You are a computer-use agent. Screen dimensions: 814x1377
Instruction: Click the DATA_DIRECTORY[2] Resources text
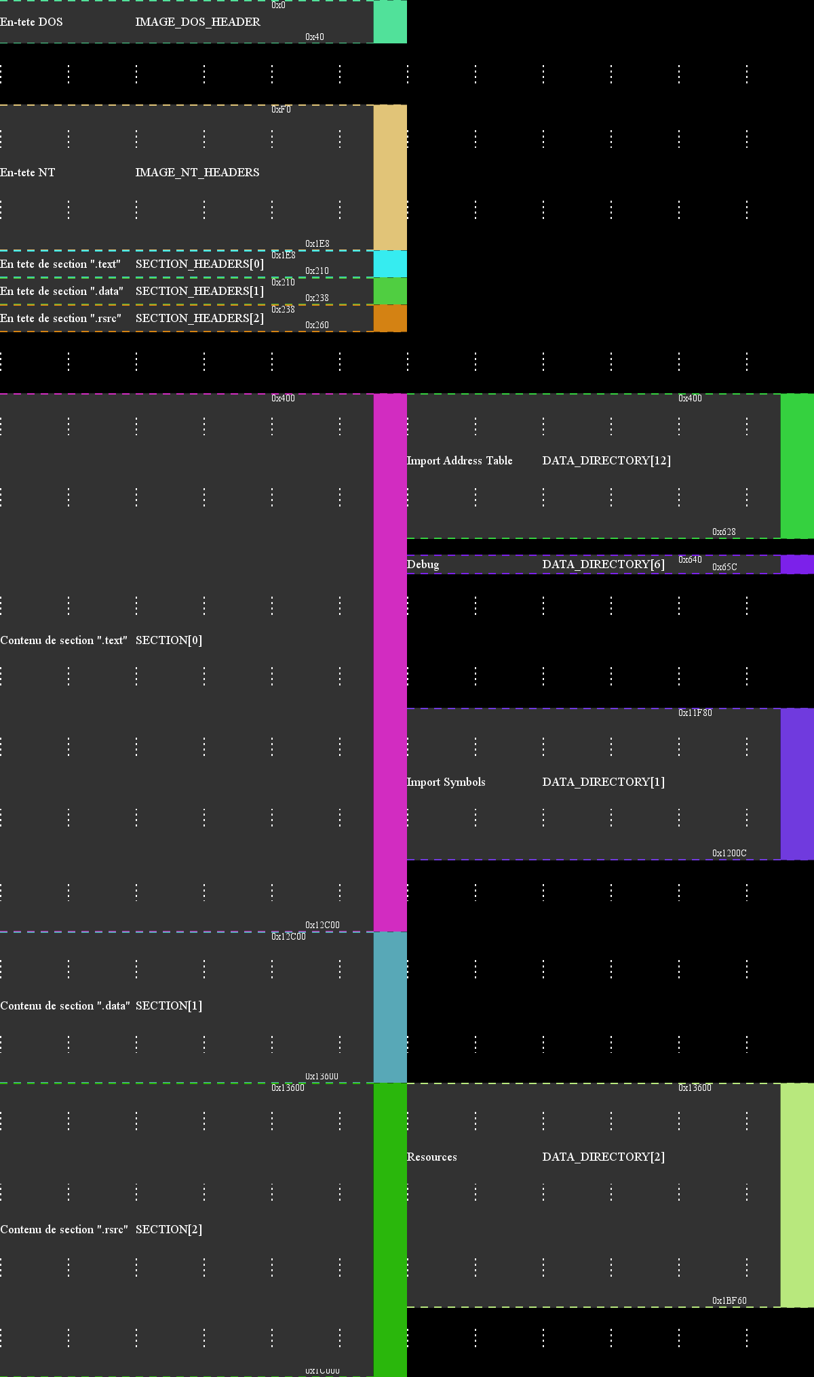tap(603, 1157)
